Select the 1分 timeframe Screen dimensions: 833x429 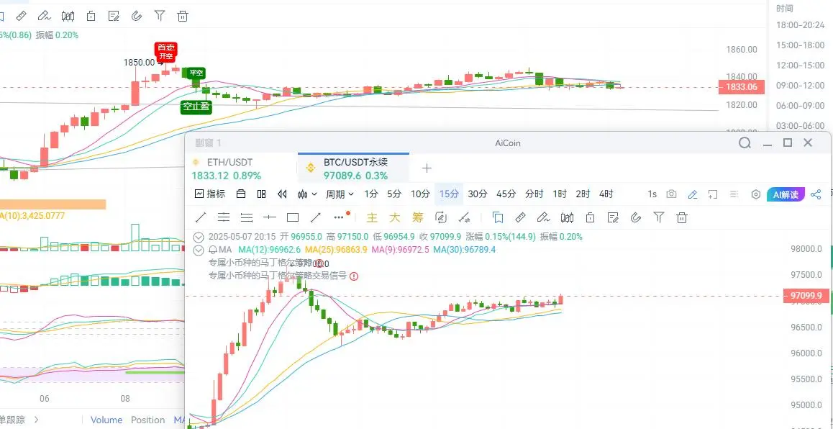point(371,194)
